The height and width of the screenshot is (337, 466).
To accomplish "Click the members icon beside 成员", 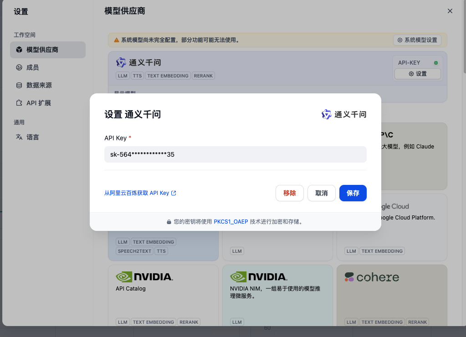I will [x=19, y=67].
